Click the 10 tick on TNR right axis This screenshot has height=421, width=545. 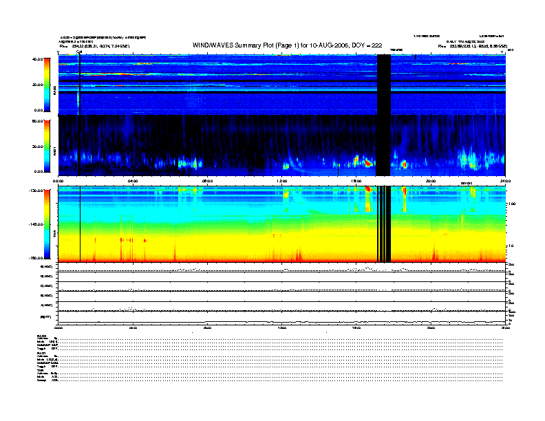click(511, 246)
